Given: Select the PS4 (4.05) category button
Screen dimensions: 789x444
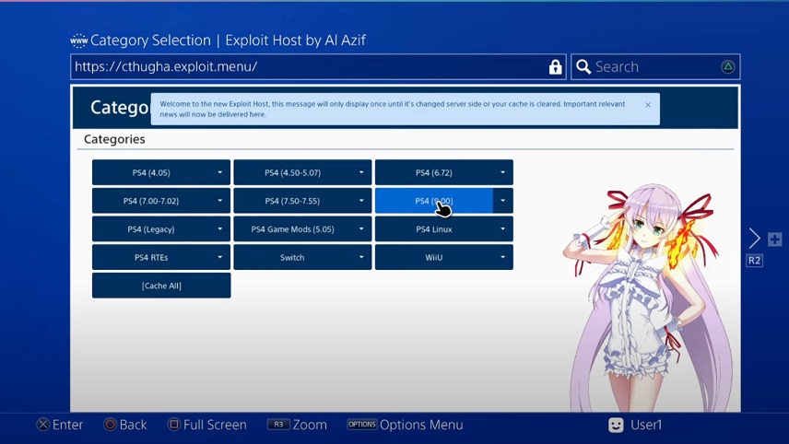Looking at the screenshot, I should point(151,172).
